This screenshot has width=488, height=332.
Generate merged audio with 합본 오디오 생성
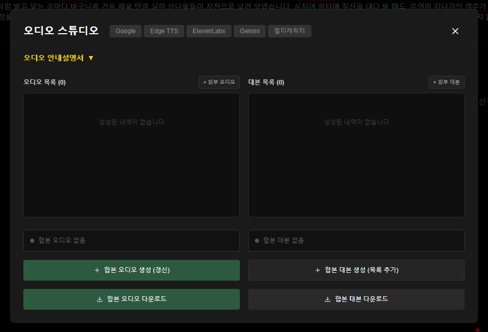click(131, 270)
